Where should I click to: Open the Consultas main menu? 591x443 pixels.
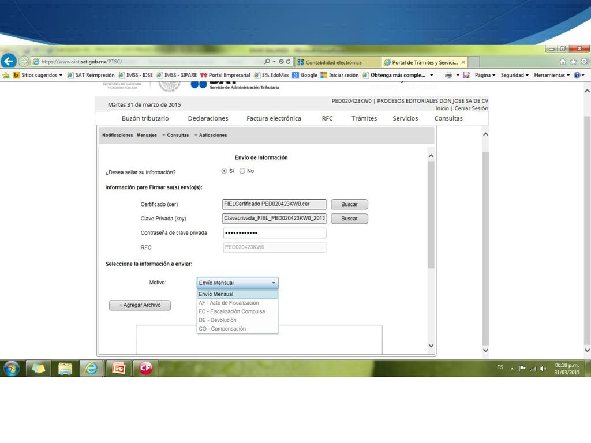tap(448, 118)
